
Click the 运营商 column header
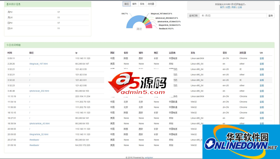[172, 53]
